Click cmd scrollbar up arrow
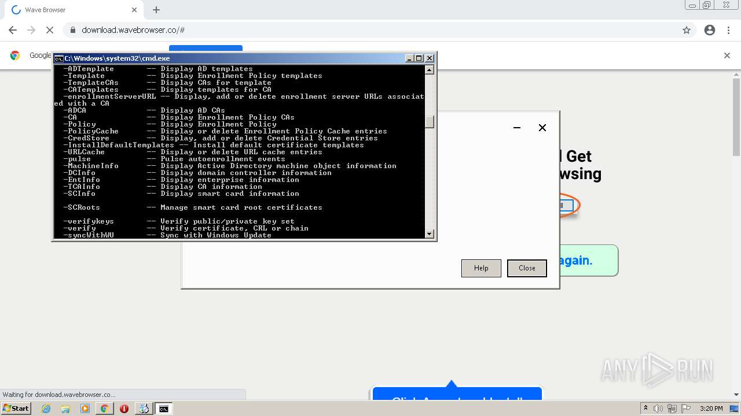The height and width of the screenshot is (416, 741). [x=430, y=70]
